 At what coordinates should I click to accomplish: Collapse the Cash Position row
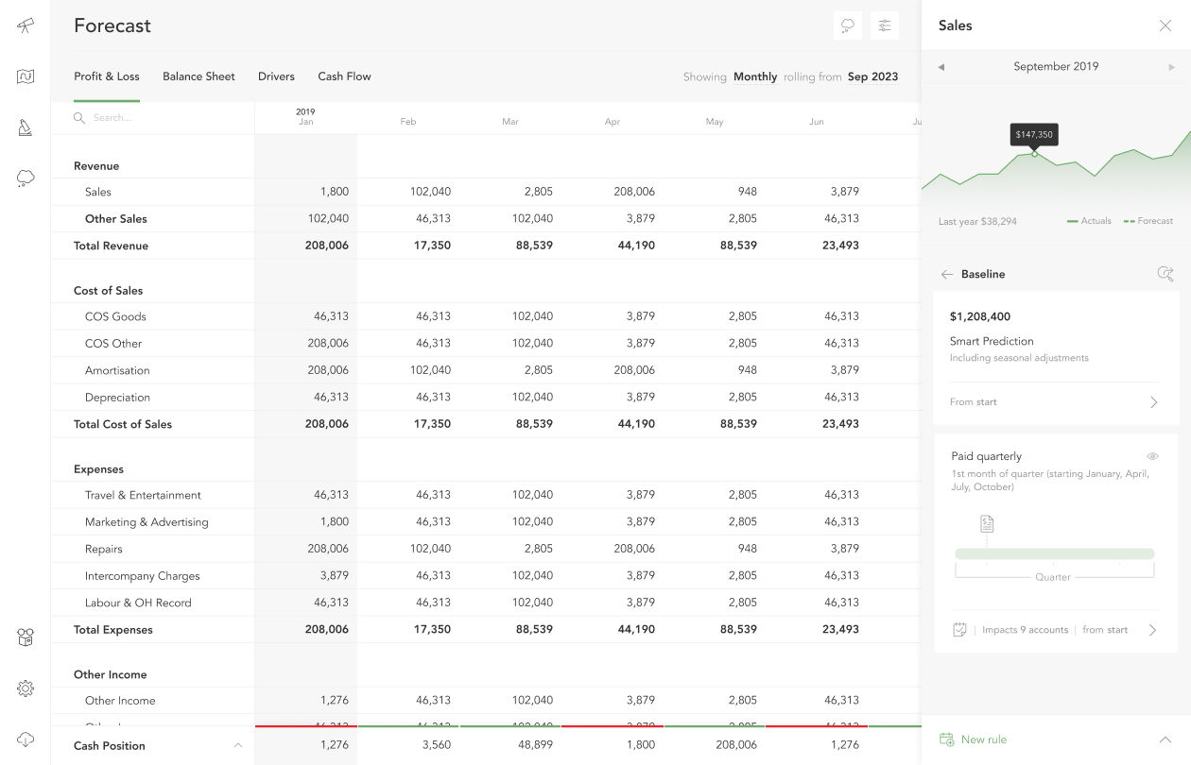238,745
